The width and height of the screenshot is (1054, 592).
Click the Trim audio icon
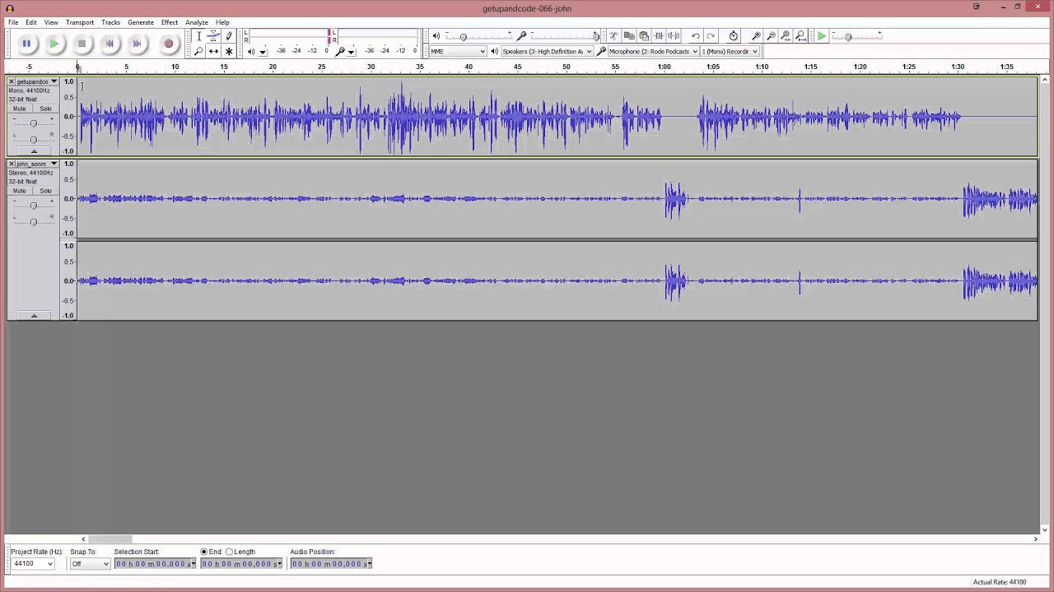659,36
